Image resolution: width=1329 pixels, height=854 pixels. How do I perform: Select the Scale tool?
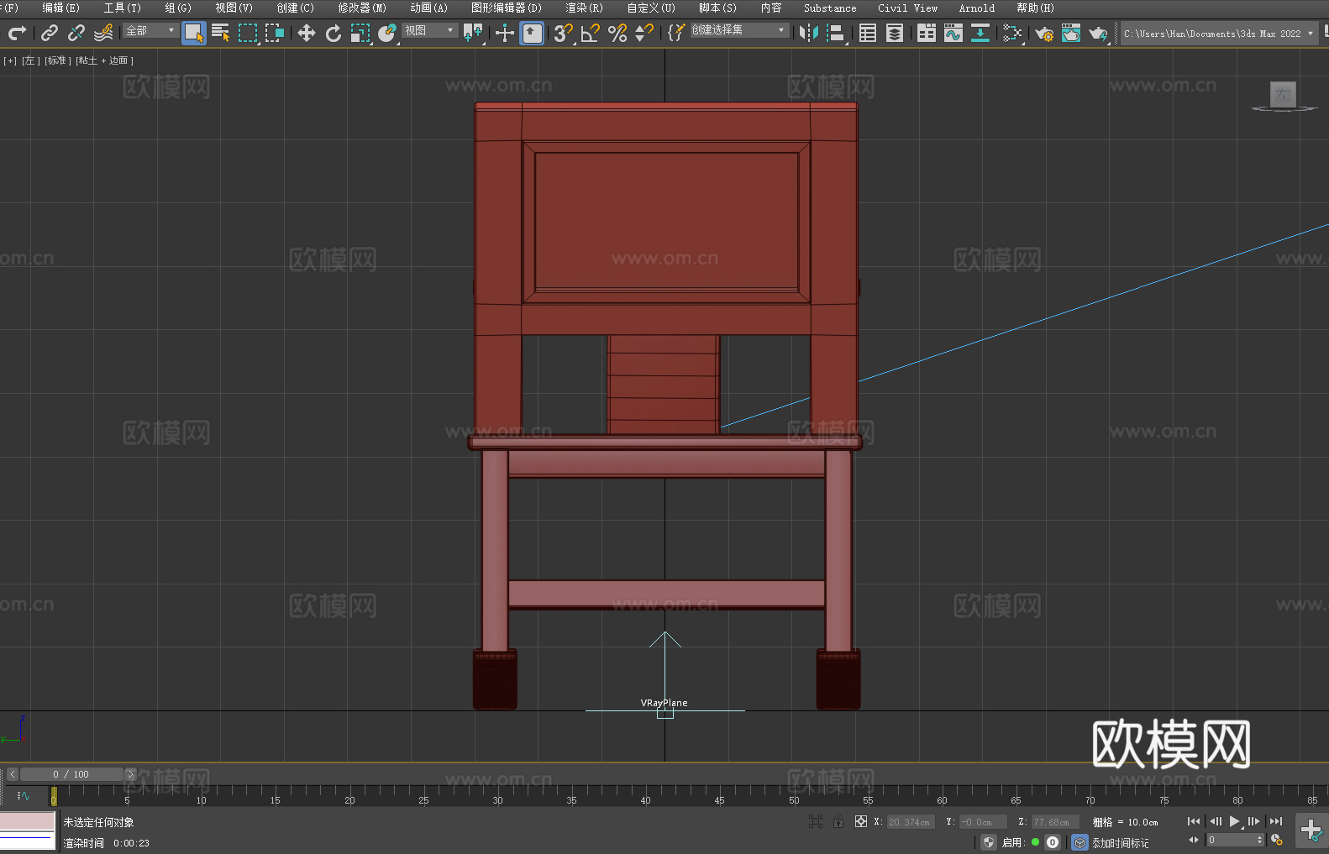click(x=360, y=33)
